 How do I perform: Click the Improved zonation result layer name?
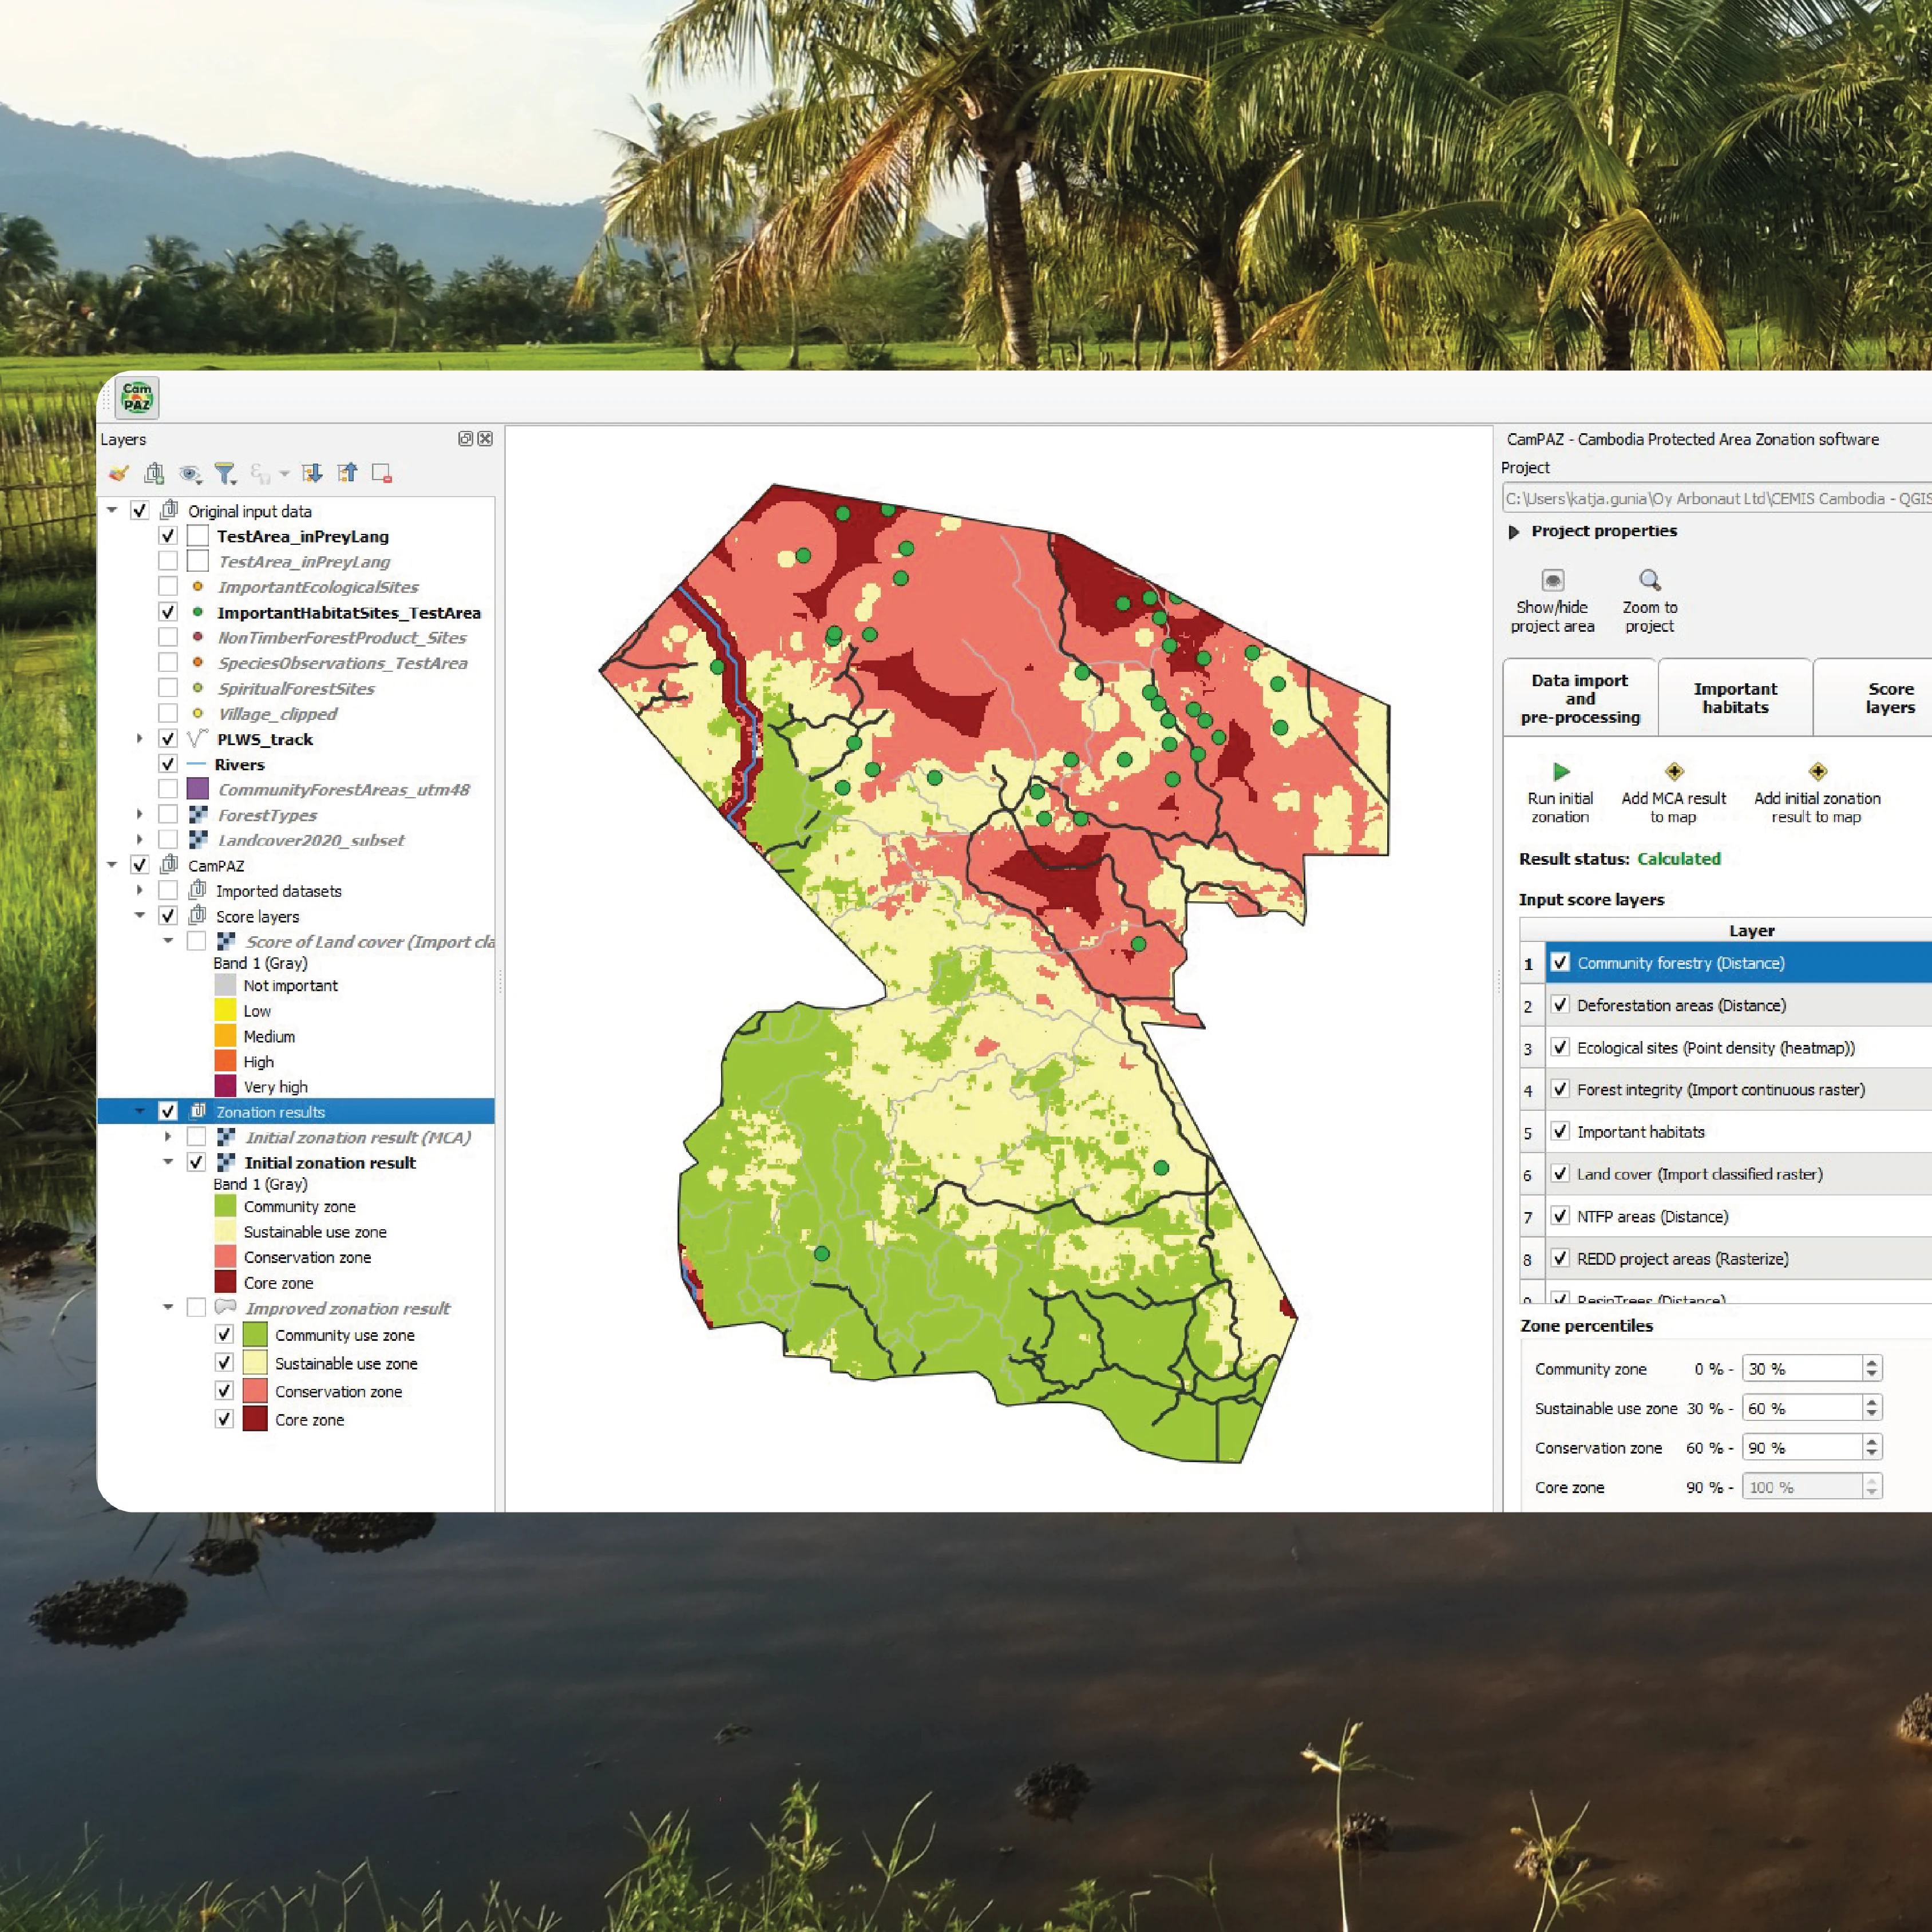tap(347, 1308)
